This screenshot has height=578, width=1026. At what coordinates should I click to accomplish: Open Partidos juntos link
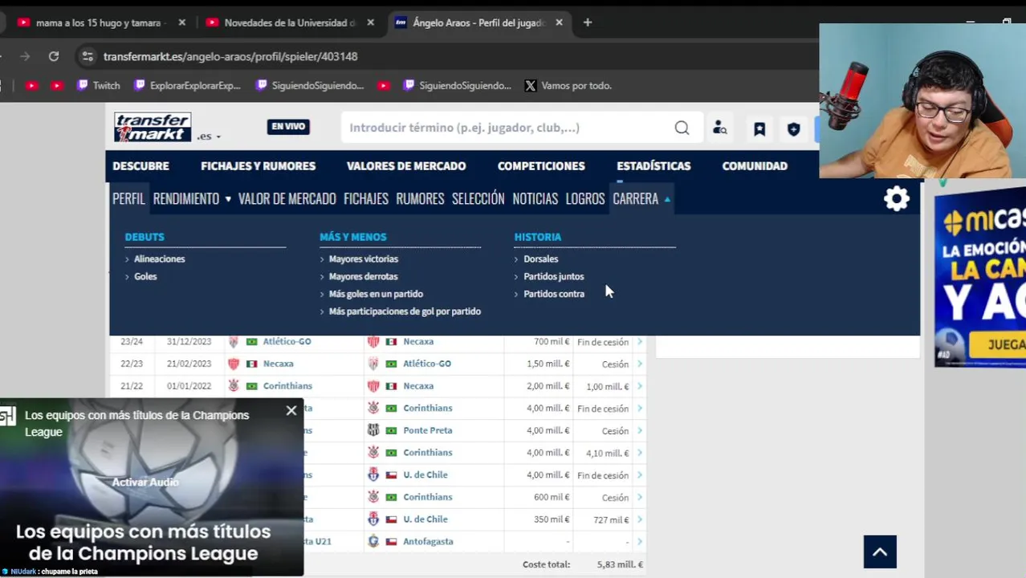click(x=553, y=276)
